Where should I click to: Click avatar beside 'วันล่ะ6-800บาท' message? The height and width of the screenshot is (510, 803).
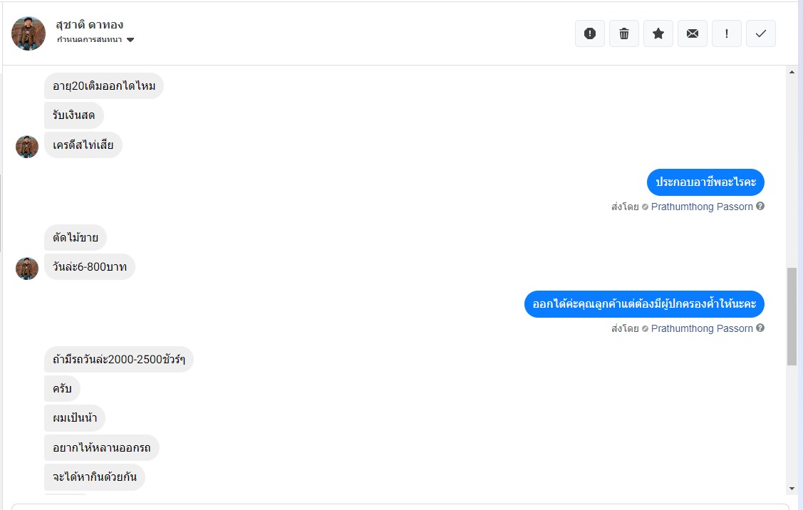[27, 268]
